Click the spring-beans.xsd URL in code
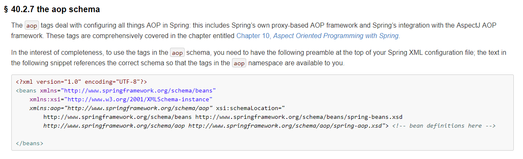 [x=299, y=117]
